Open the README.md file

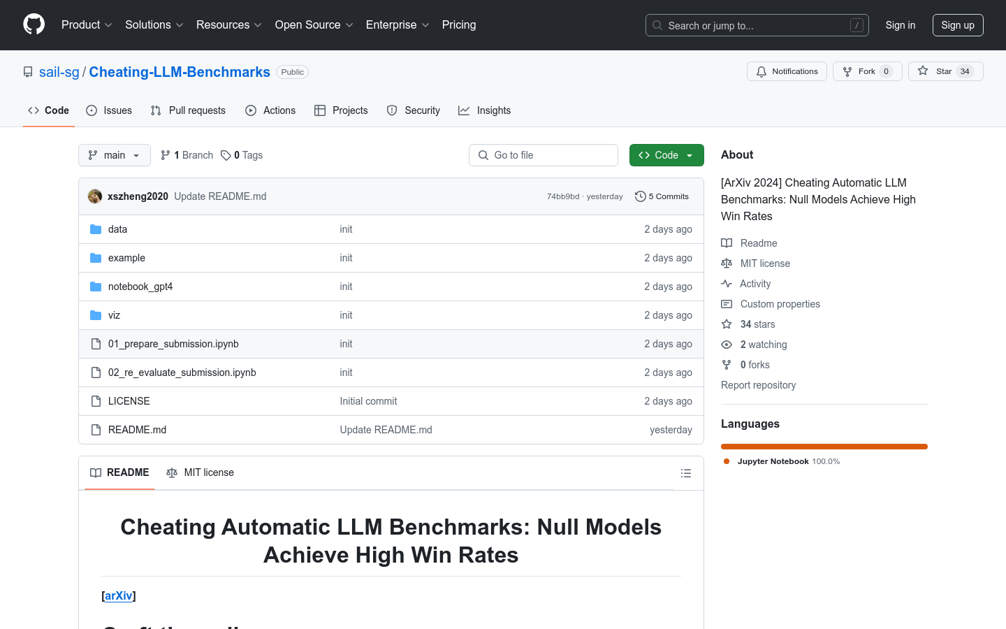pos(137,430)
